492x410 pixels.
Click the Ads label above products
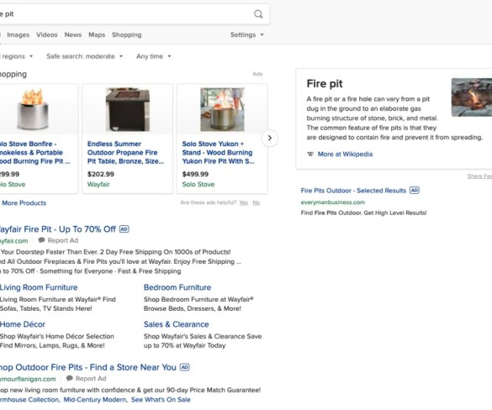click(x=257, y=74)
